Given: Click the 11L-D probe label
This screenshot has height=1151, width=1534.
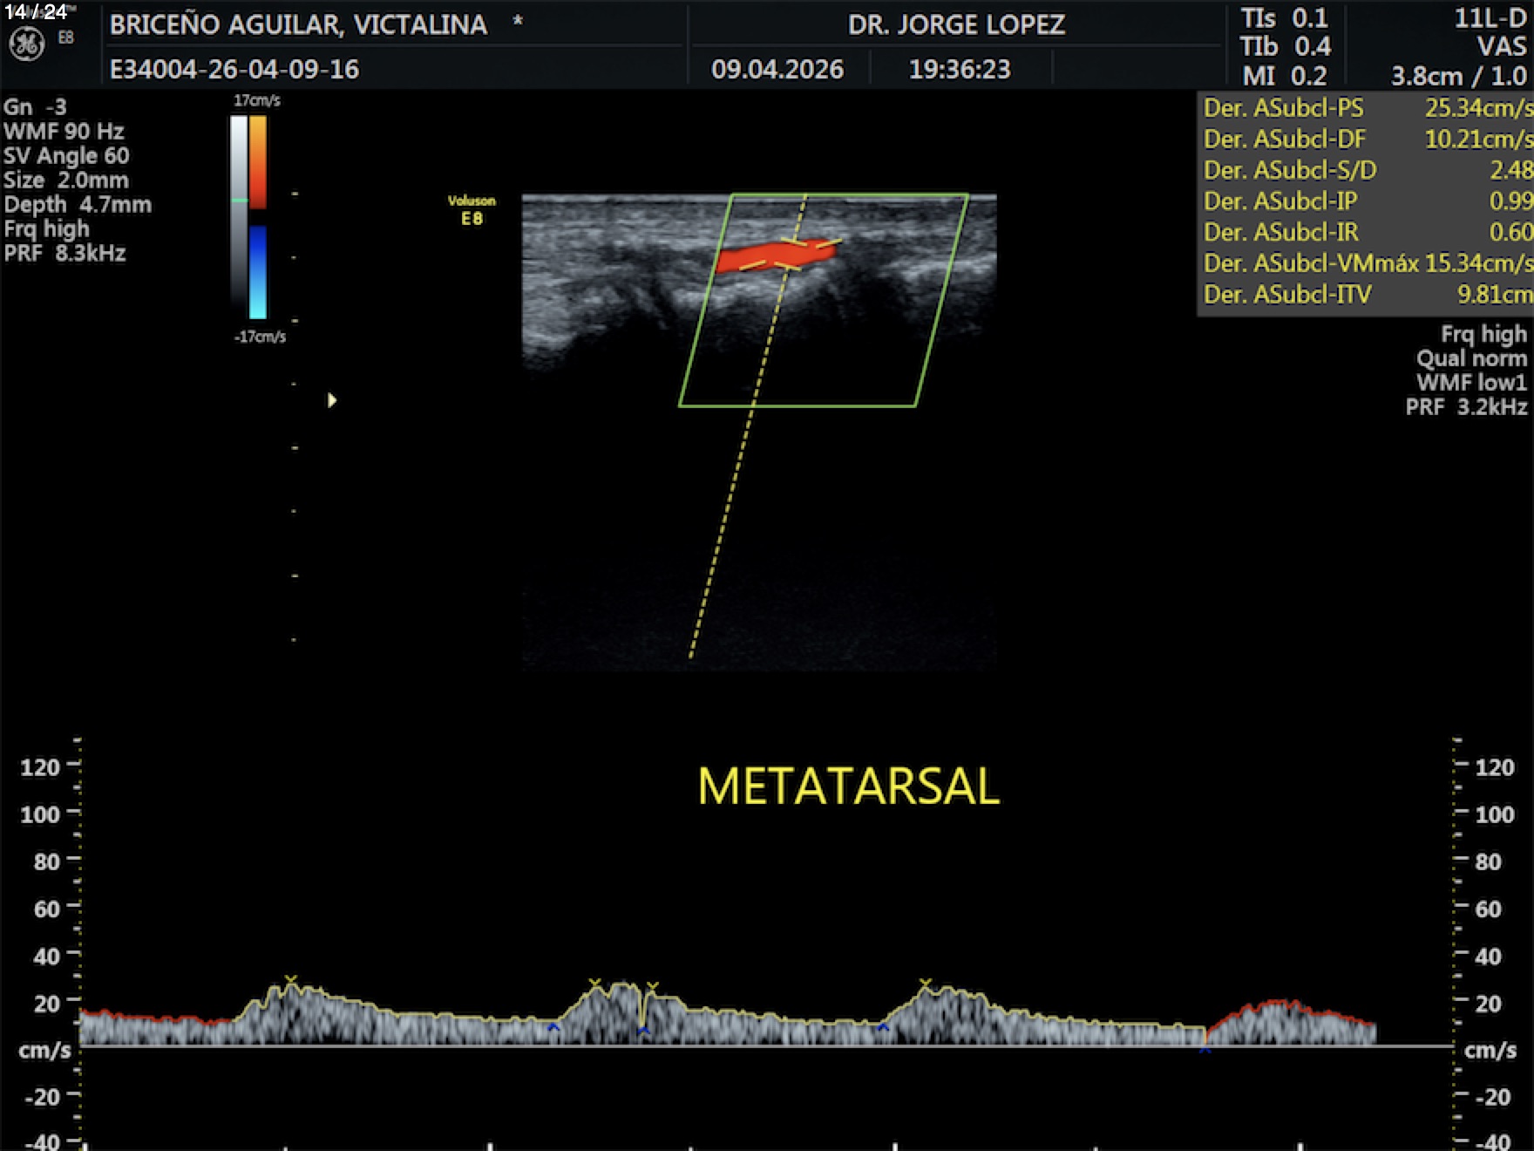Looking at the screenshot, I should pyautogui.click(x=1490, y=18).
